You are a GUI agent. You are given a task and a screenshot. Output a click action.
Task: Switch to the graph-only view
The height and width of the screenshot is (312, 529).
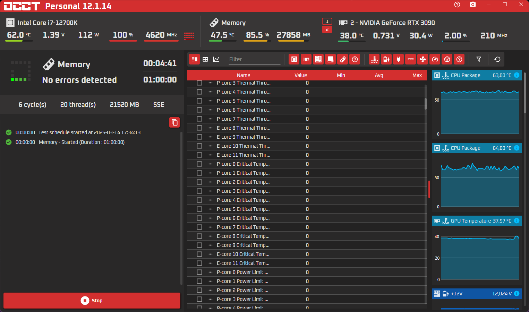pyautogui.click(x=216, y=59)
